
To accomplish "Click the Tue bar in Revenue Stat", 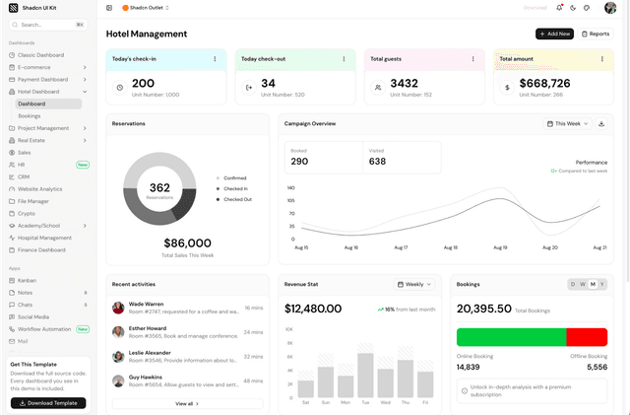I will 365,376.
